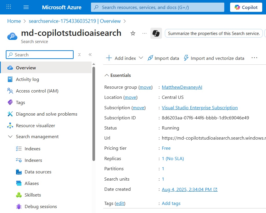This screenshot has width=266, height=213.
Task: Click move link for Resource group
Action: [145, 87]
